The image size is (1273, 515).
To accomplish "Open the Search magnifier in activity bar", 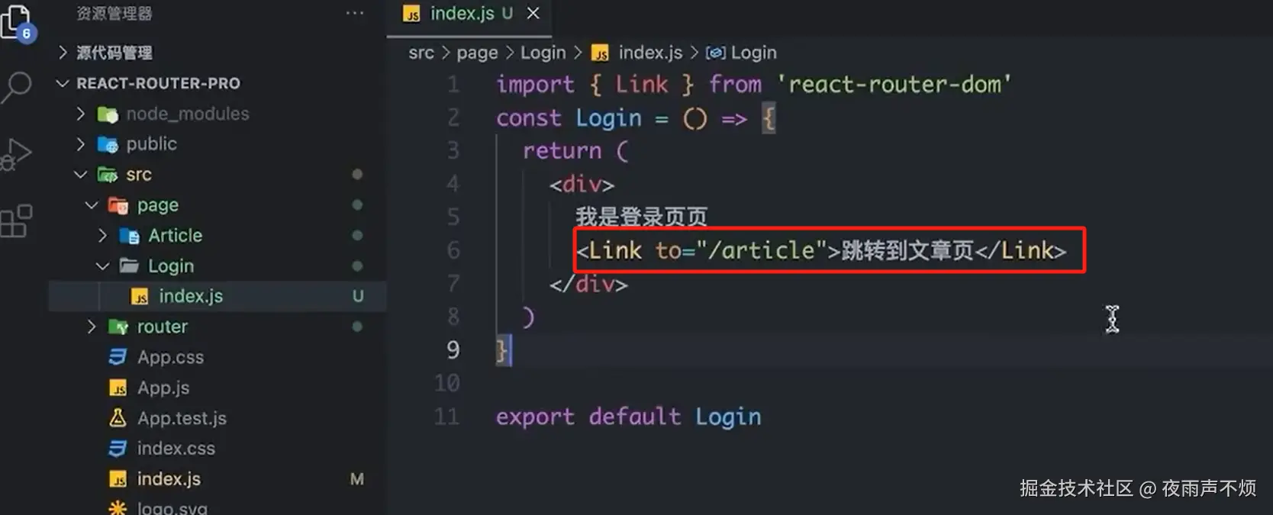I will coord(17,87).
